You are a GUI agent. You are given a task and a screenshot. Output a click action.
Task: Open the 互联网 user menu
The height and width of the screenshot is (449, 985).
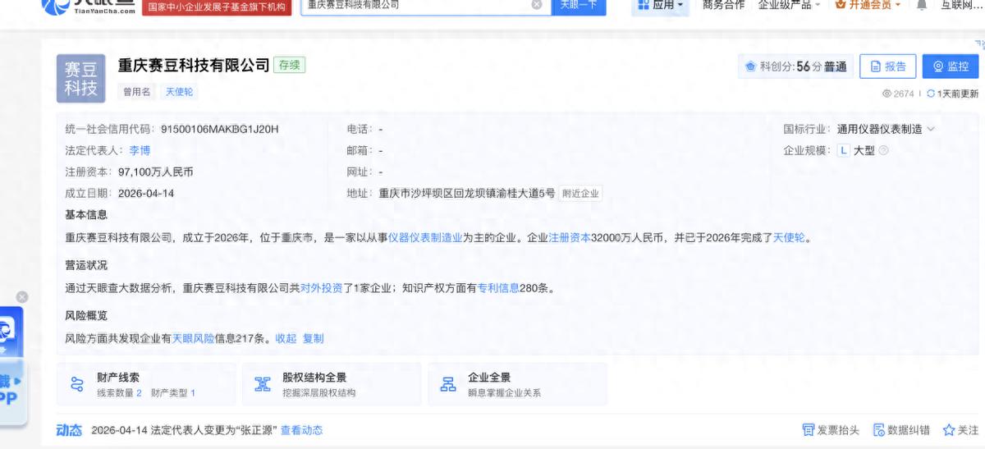(960, 5)
